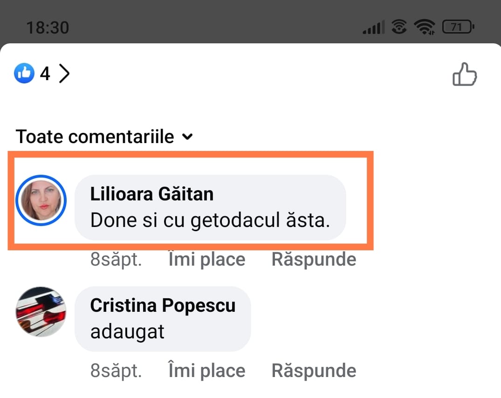Open the 8săpt. timestamp of Cristina's comment
Viewport: 501px width, 398px height.
click(116, 371)
